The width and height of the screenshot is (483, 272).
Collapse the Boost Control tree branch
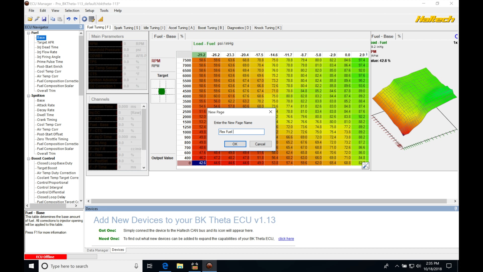[x=28, y=158]
